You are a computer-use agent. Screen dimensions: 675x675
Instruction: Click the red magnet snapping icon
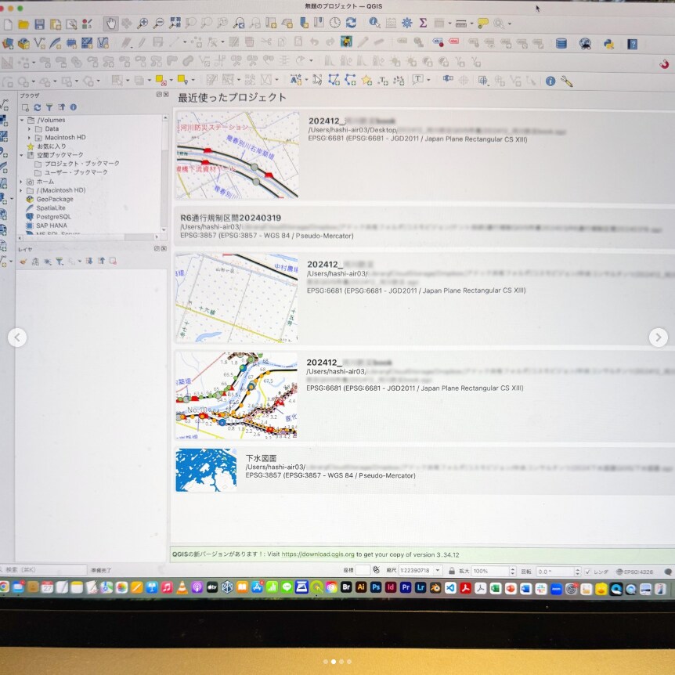(664, 64)
